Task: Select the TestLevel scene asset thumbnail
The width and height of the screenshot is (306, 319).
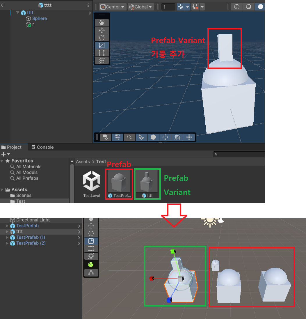Action: click(92, 181)
